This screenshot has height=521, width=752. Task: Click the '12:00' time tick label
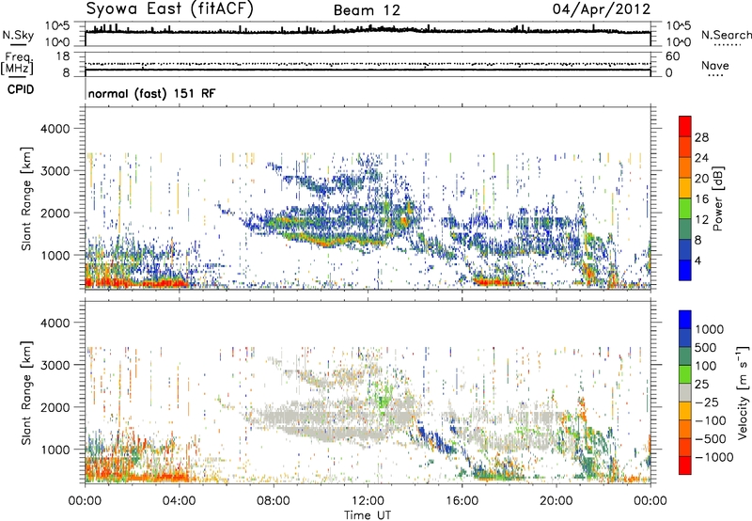368,501
